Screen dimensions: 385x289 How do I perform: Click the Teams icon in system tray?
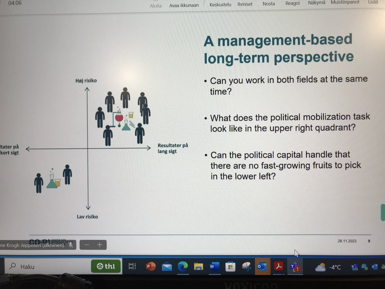pos(355,267)
